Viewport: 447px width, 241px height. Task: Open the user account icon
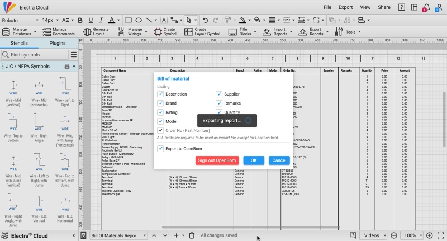click(439, 7)
